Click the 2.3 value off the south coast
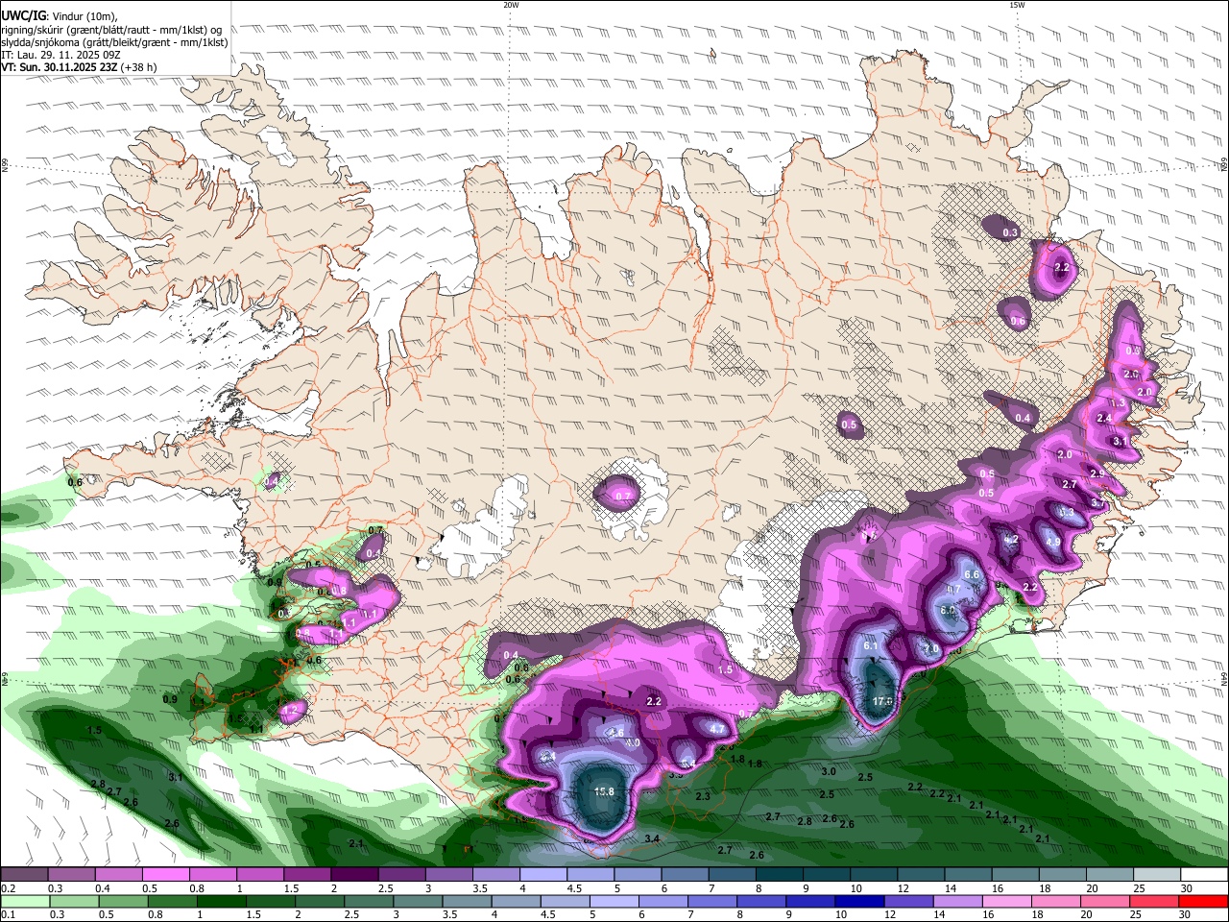The image size is (1229, 922). pos(703,796)
